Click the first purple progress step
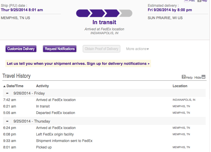The image size is (211, 152). tap(83, 13)
